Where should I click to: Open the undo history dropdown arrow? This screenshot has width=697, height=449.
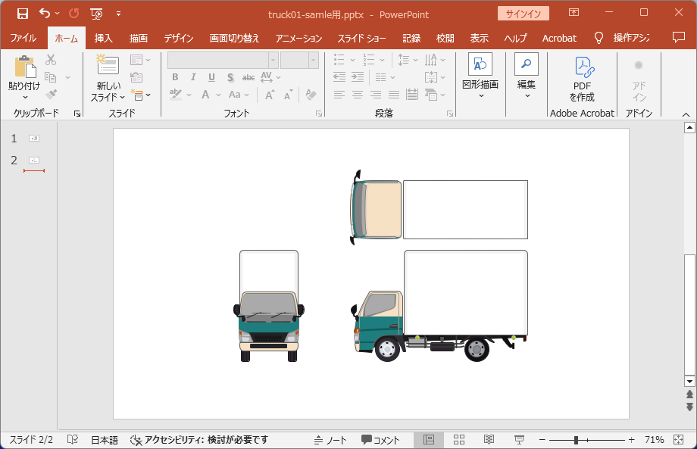58,14
